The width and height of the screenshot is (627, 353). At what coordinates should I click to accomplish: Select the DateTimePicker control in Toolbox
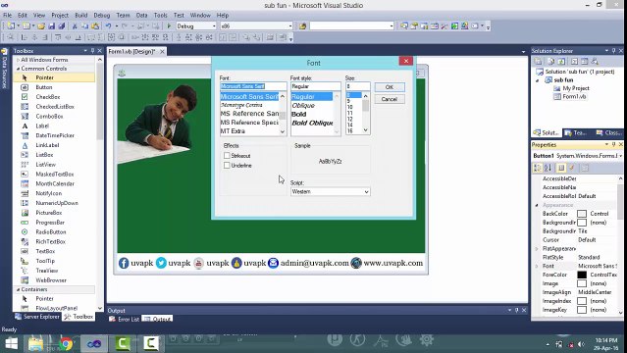coord(54,135)
